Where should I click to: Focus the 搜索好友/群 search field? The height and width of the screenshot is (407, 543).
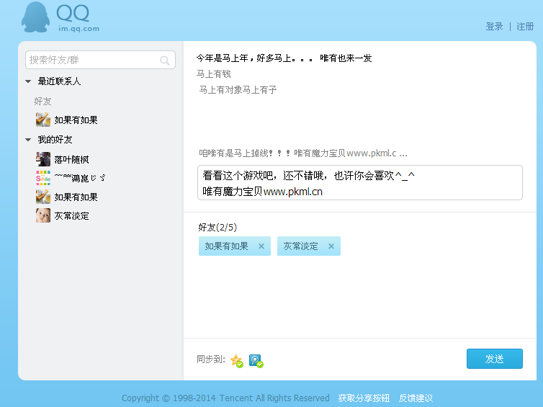tap(92, 61)
